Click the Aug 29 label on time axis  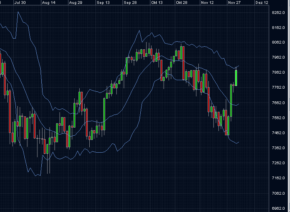point(75,2)
